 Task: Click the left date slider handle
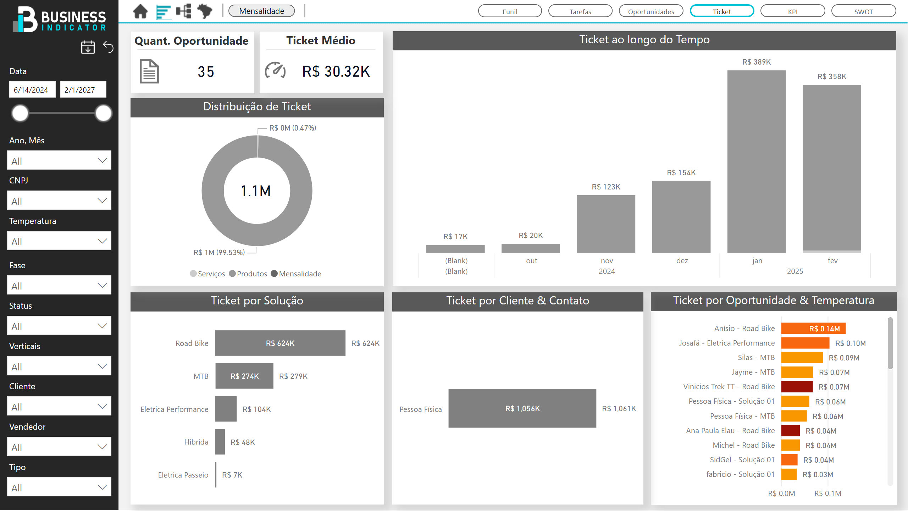(x=20, y=114)
